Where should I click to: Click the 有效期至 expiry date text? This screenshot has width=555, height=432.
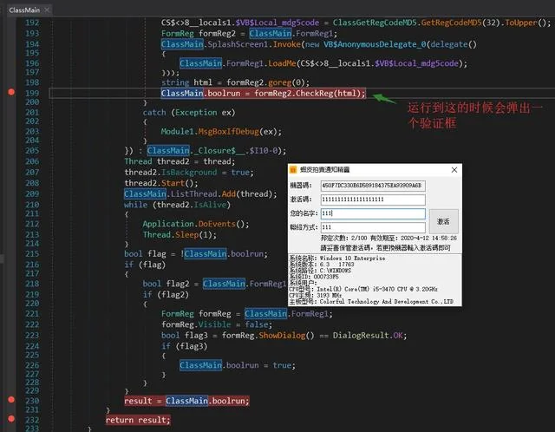tap(414, 238)
